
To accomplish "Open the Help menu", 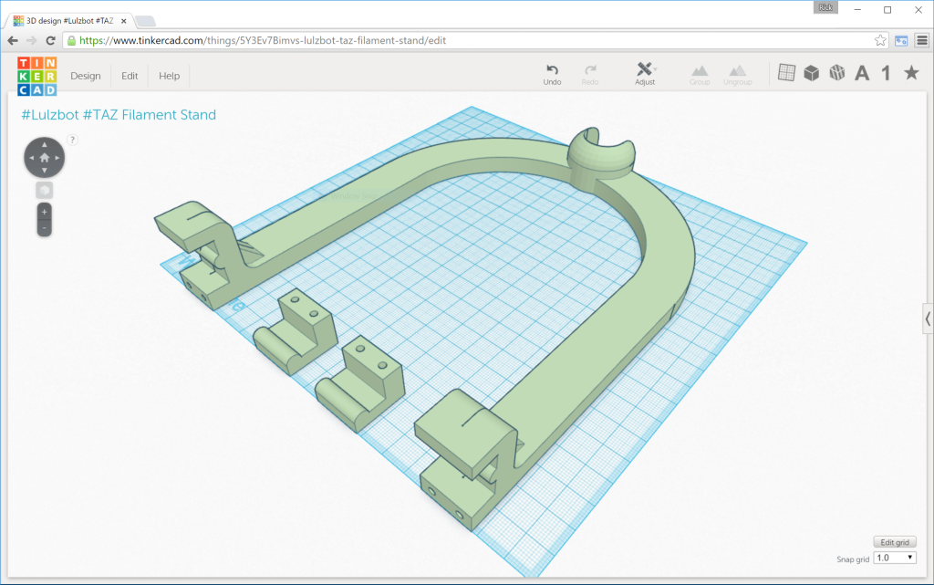I will click(169, 76).
